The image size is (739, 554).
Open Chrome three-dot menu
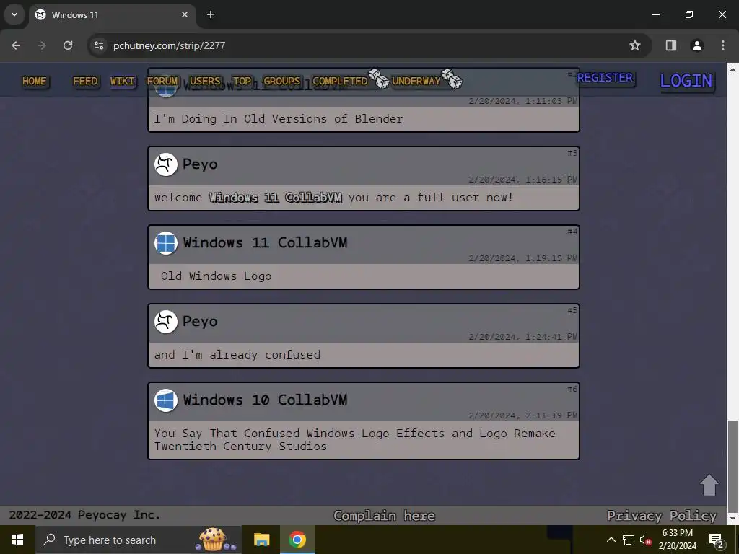[722, 45]
